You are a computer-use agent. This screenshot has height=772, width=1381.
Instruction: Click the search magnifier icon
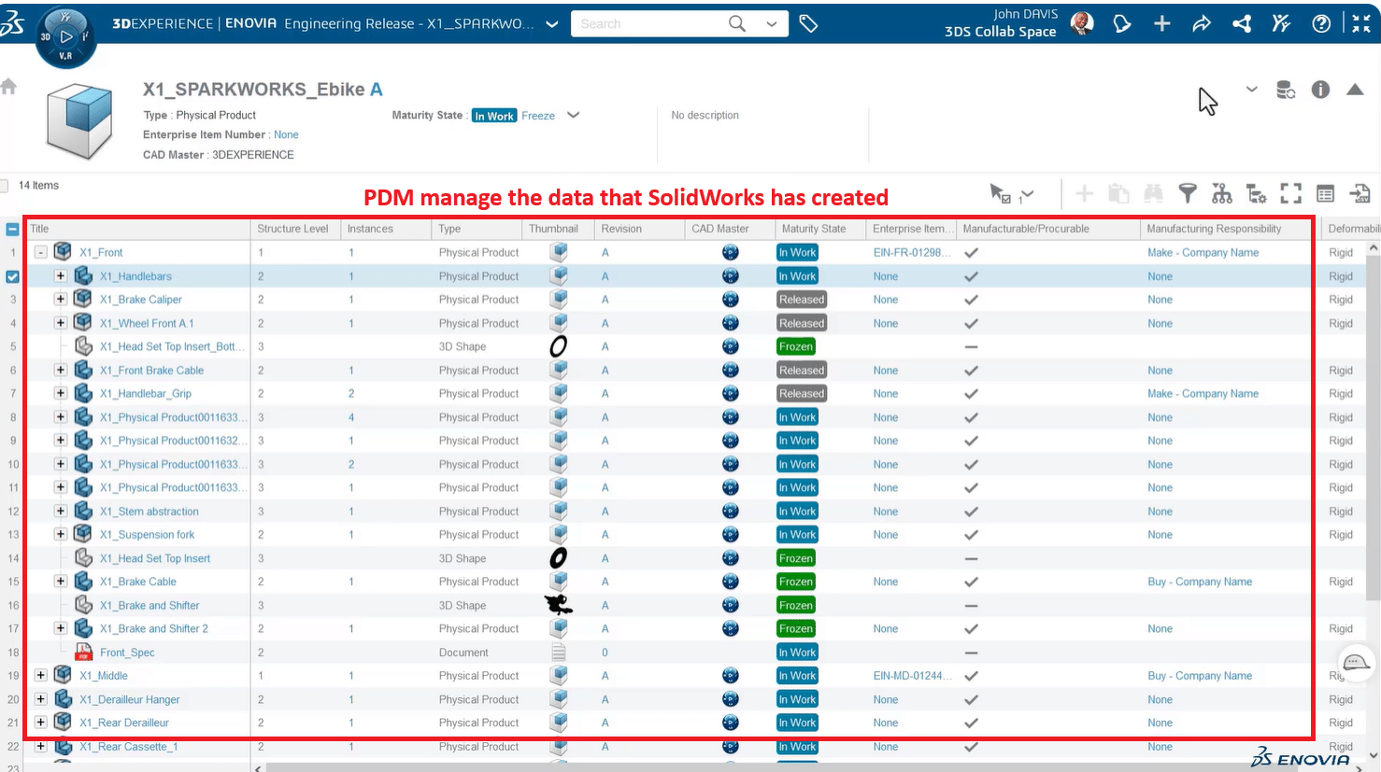coord(737,23)
